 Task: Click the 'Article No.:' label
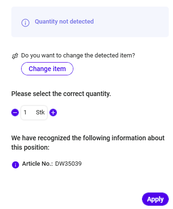point(38,164)
